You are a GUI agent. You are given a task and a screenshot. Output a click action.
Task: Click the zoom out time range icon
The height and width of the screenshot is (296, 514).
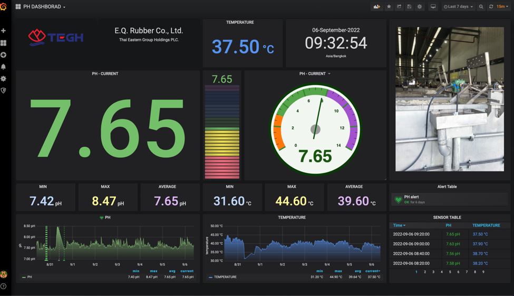point(481,7)
